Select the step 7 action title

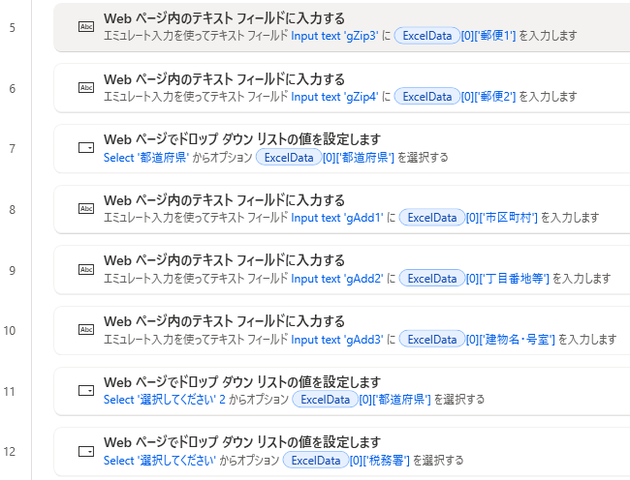pyautogui.click(x=241, y=139)
